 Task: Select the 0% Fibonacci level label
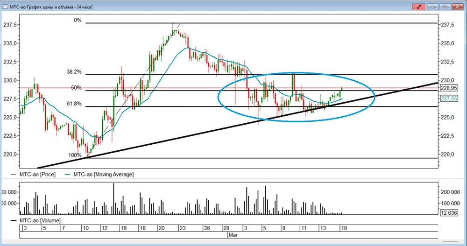(78, 20)
